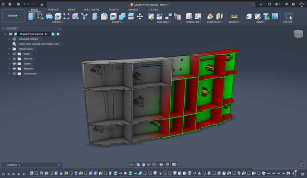Viewport: 307px width, 178px height.
Task: Select the Joint tool icon
Action: [x=168, y=16]
